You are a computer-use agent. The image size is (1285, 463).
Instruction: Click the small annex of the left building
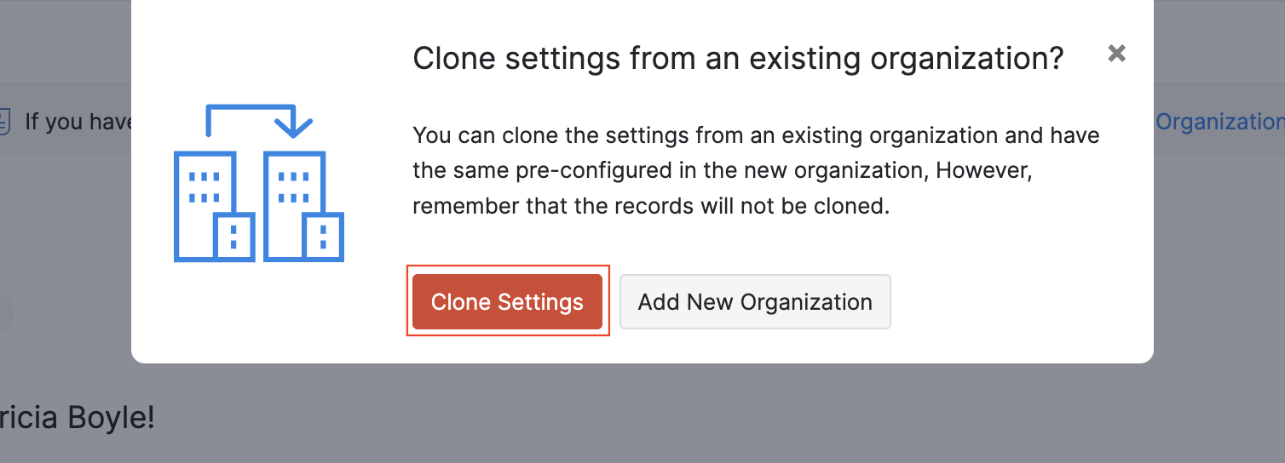[x=234, y=237]
